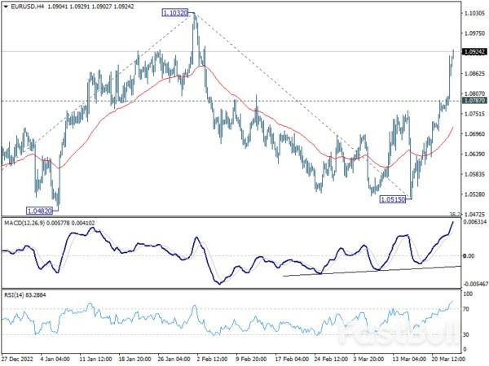Click the 1.04725 price axis value
The image size is (489, 366).
tap(474, 215)
